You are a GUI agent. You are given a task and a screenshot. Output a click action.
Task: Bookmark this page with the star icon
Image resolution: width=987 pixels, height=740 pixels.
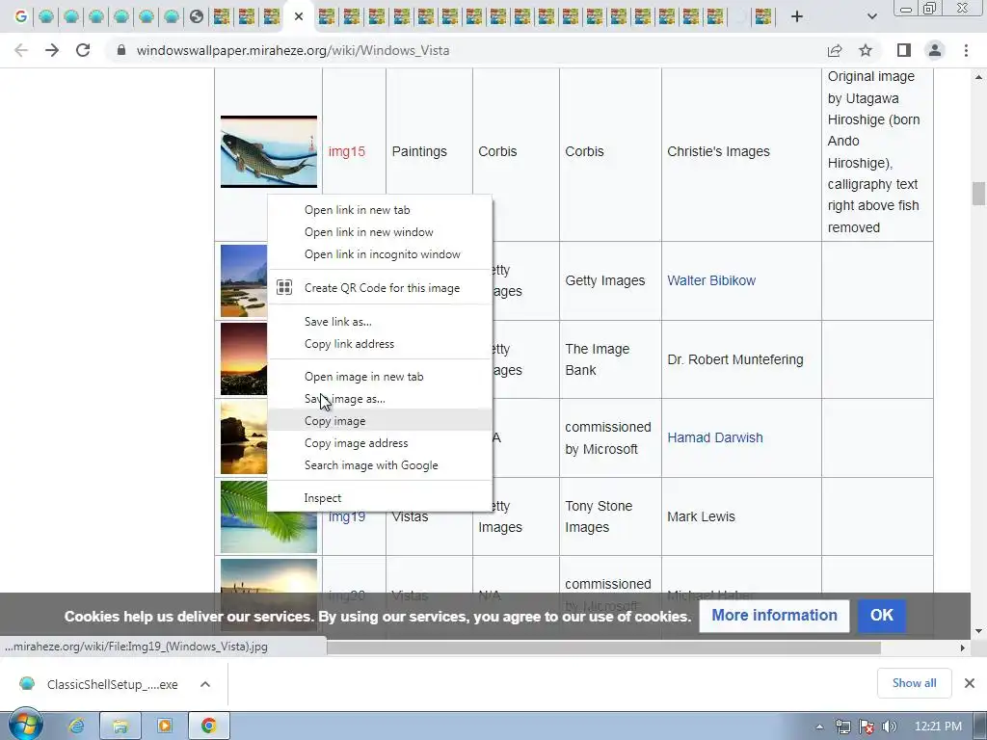(x=866, y=50)
